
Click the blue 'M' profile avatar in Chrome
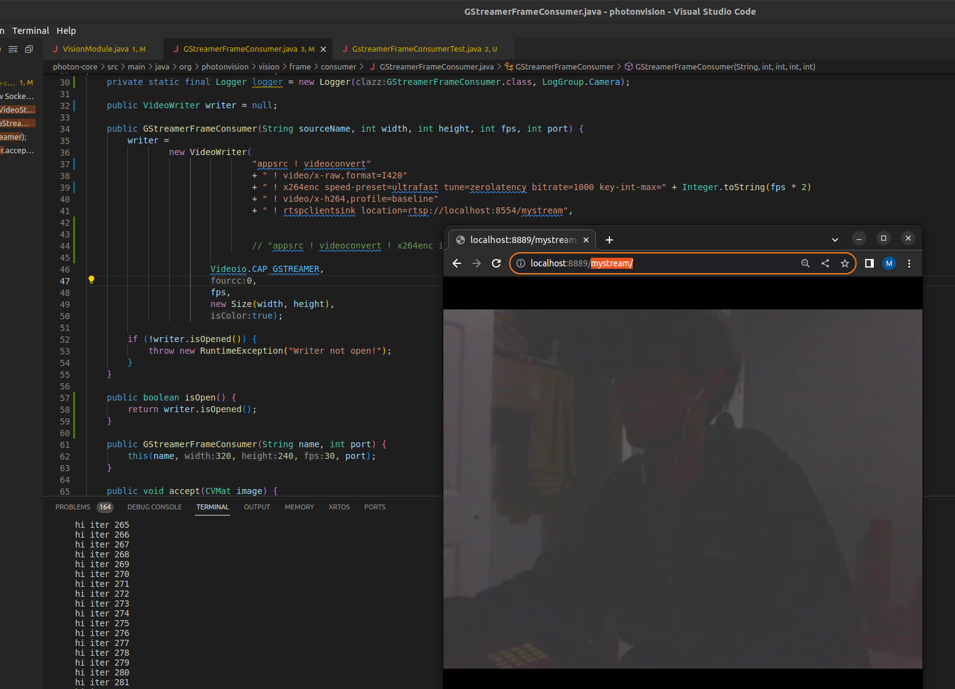[889, 263]
